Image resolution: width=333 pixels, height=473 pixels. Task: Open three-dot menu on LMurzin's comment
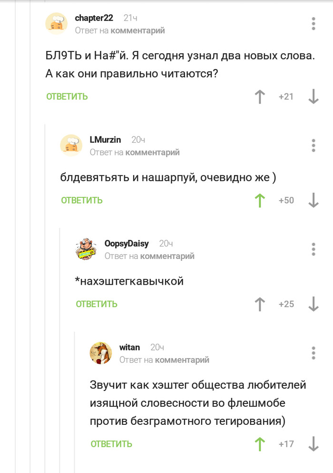click(x=313, y=145)
